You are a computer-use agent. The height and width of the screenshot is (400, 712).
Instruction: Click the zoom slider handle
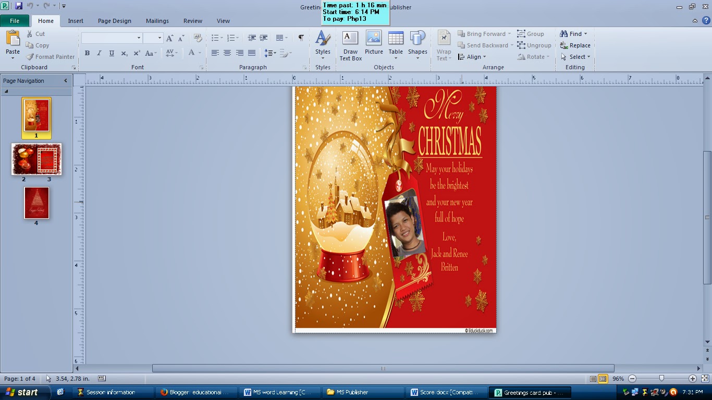coord(661,379)
